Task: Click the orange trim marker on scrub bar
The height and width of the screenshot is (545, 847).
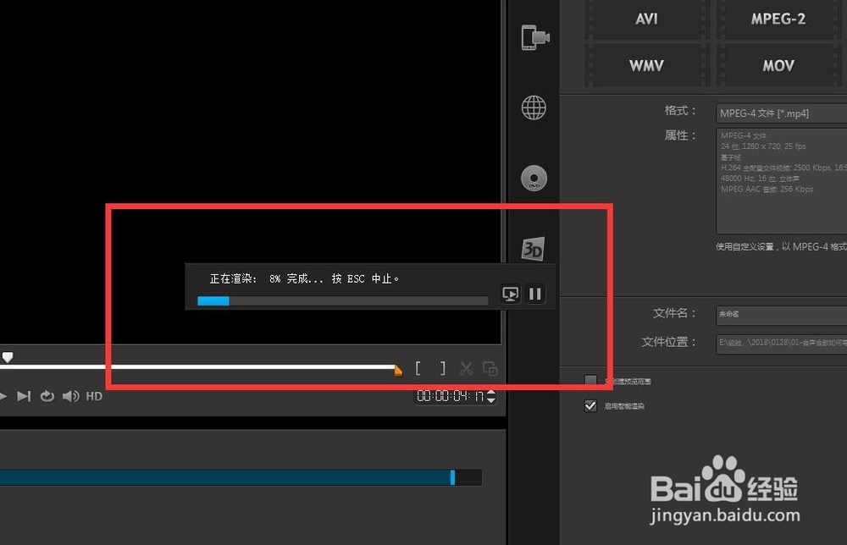Action: coord(398,371)
